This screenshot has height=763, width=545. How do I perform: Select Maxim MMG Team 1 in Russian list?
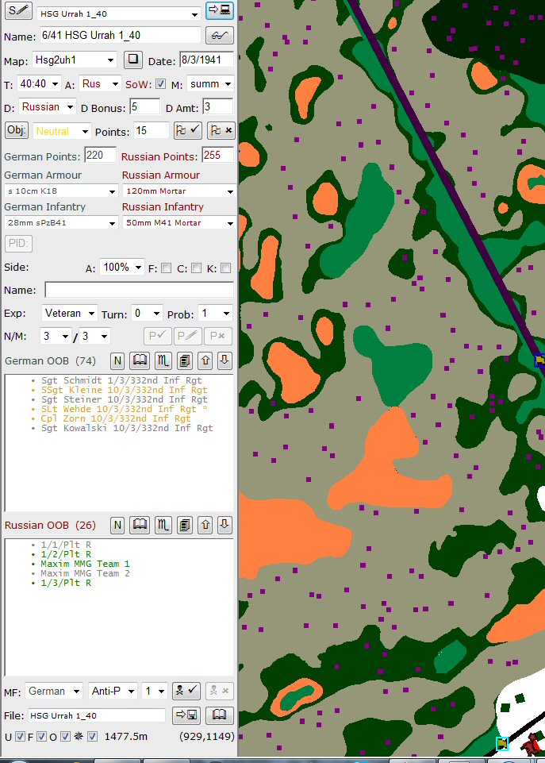tap(85, 564)
